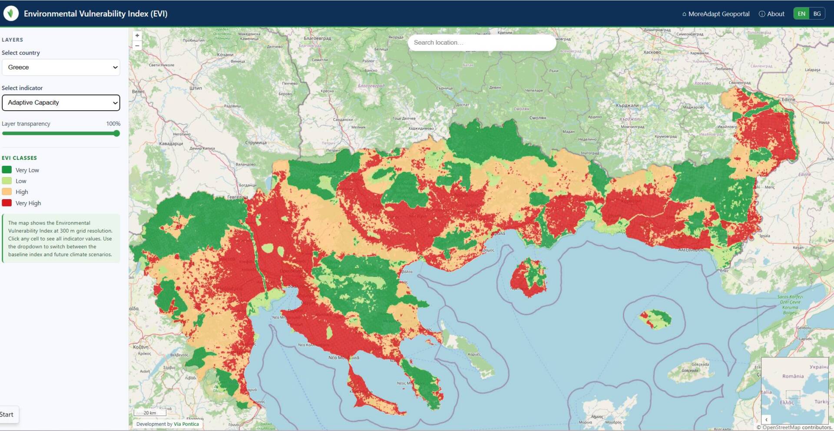Click the home icon beside MoreAdapt Geoportal
The height and width of the screenshot is (431, 834).
(684, 14)
